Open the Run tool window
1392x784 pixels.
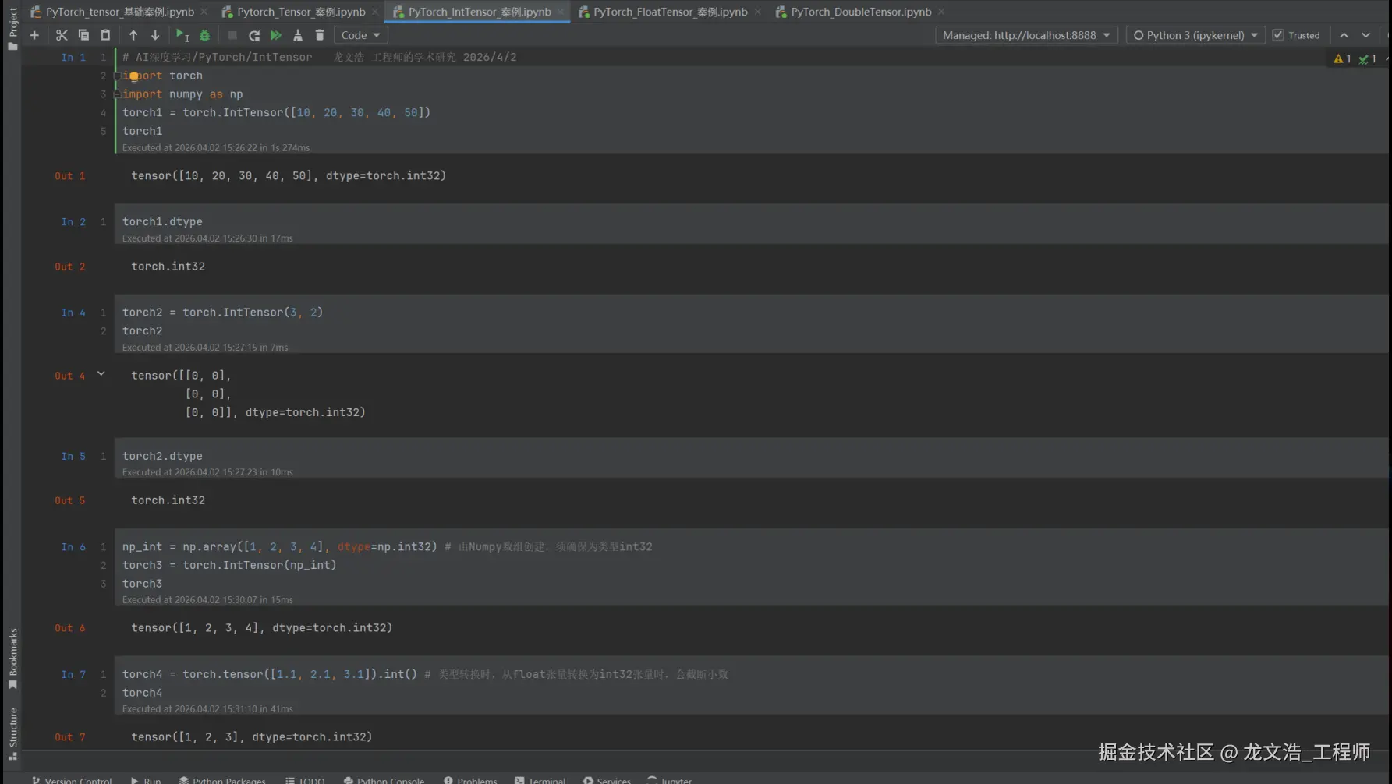click(x=146, y=779)
